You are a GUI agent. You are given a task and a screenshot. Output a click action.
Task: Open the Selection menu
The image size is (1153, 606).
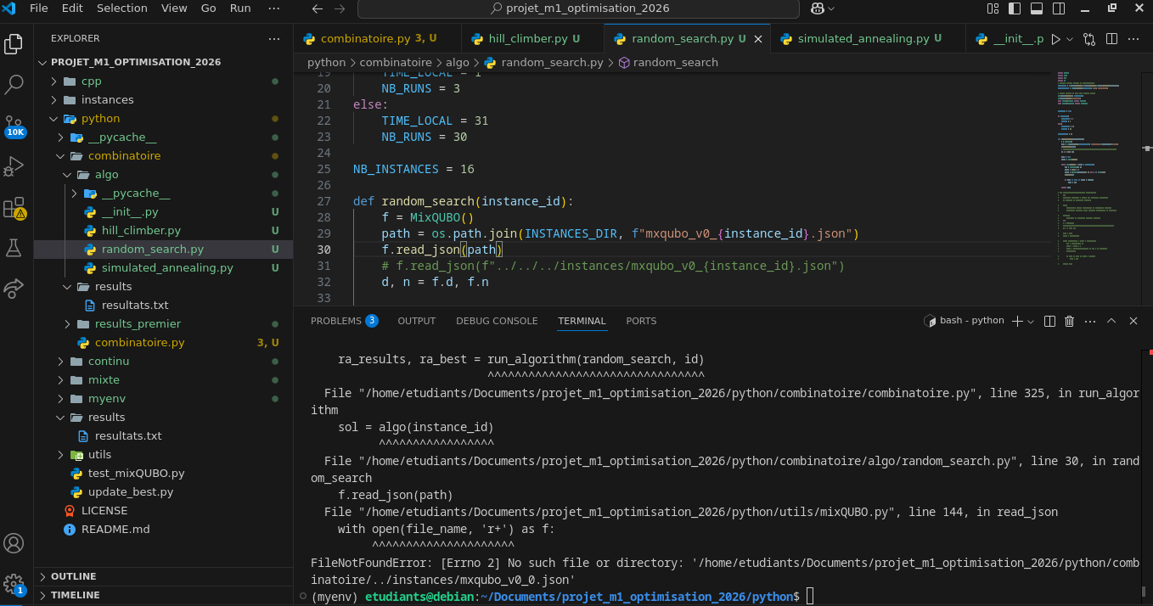(122, 8)
